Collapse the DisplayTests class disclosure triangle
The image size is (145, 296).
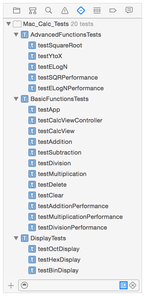click(x=16, y=238)
